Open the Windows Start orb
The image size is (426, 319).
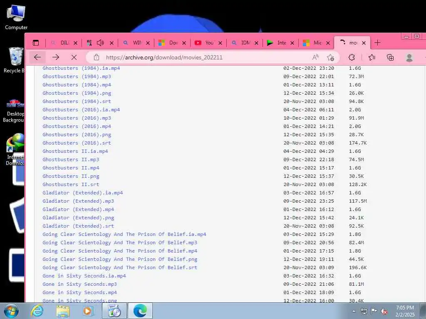coord(11,311)
